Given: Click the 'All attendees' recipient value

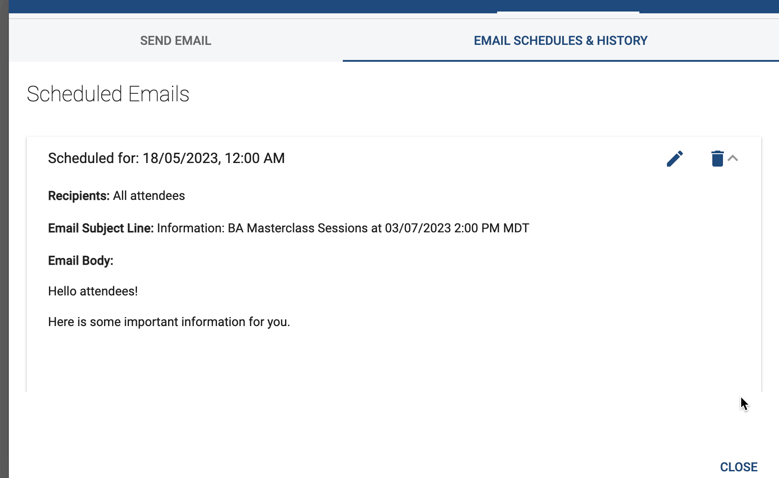Looking at the screenshot, I should (149, 195).
